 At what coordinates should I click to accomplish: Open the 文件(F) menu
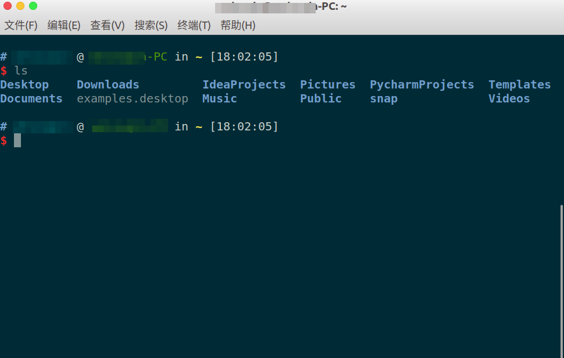[x=21, y=26]
